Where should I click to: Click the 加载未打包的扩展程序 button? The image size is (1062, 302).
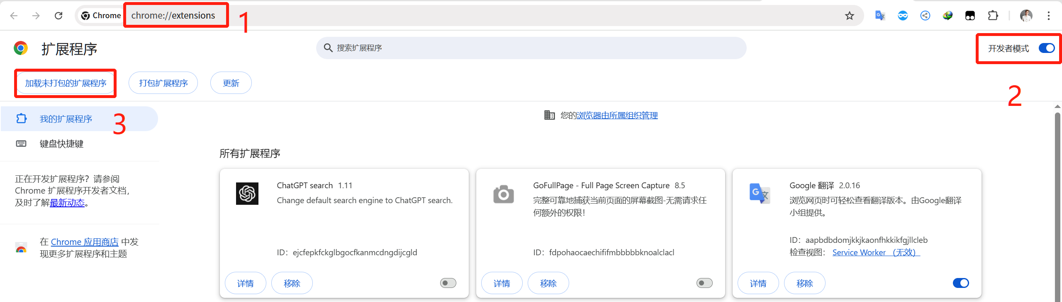pyautogui.click(x=66, y=83)
